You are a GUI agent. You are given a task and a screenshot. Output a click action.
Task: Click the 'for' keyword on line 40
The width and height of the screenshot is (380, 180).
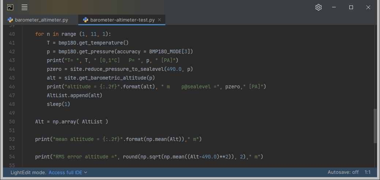click(39, 34)
